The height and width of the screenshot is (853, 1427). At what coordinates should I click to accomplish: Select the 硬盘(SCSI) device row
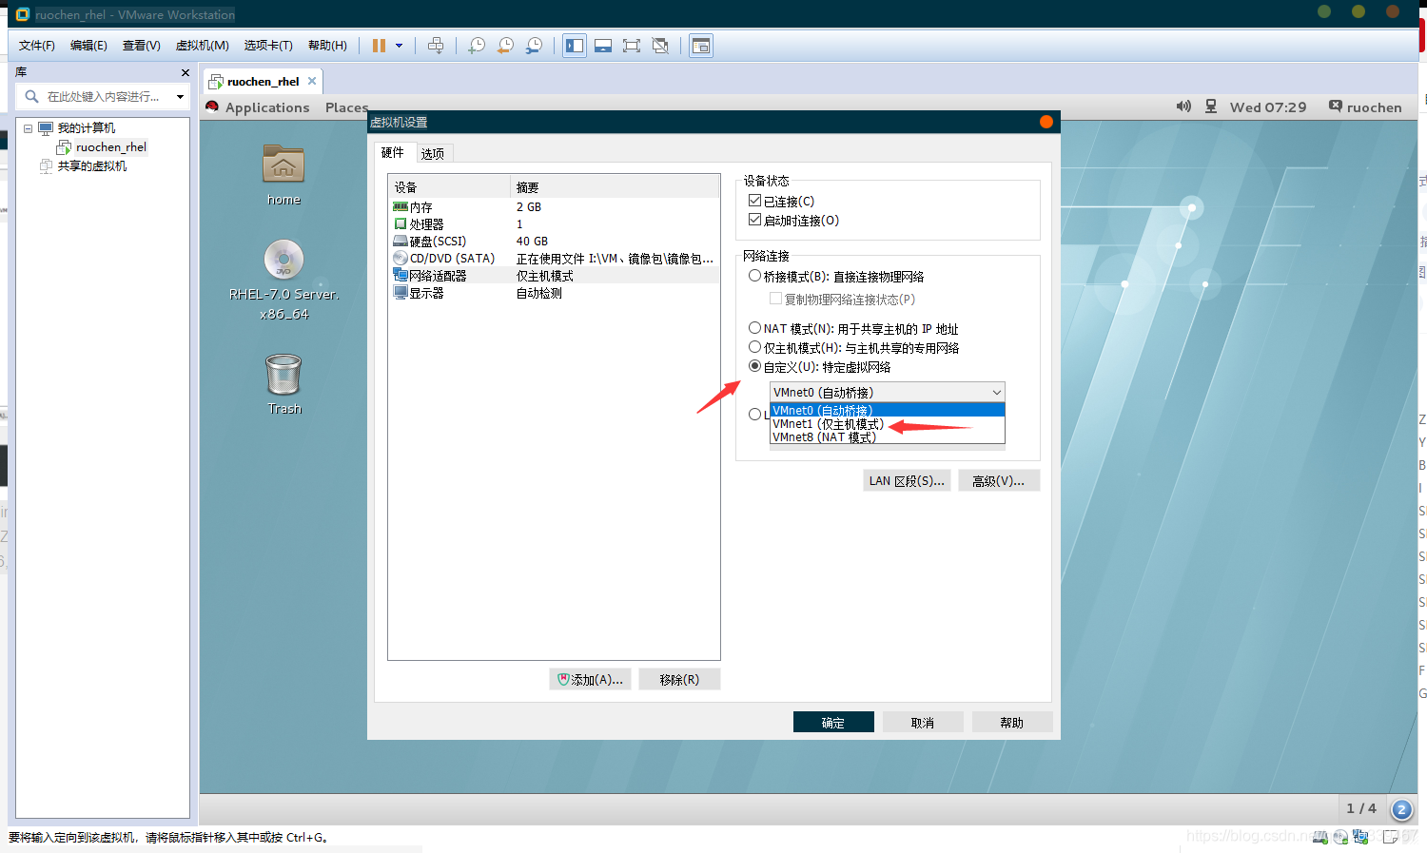point(554,242)
